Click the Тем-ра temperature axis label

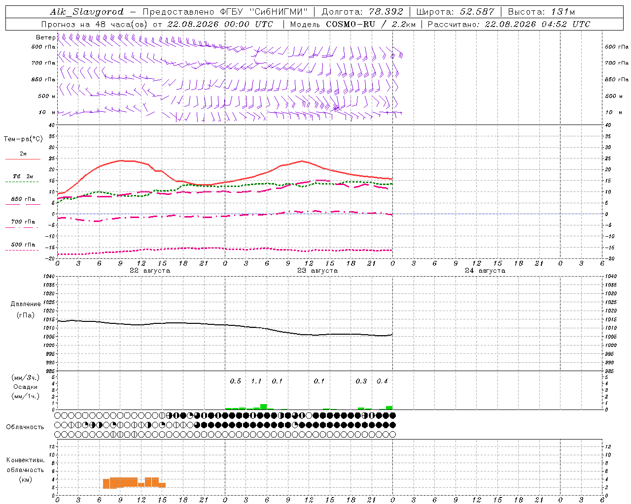pyautogui.click(x=23, y=139)
